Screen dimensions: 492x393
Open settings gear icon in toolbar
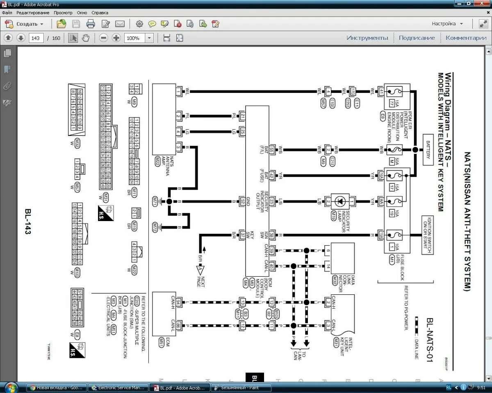(x=139, y=24)
